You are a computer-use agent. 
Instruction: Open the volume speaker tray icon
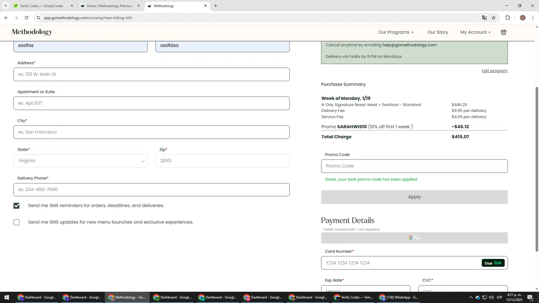[491, 297]
